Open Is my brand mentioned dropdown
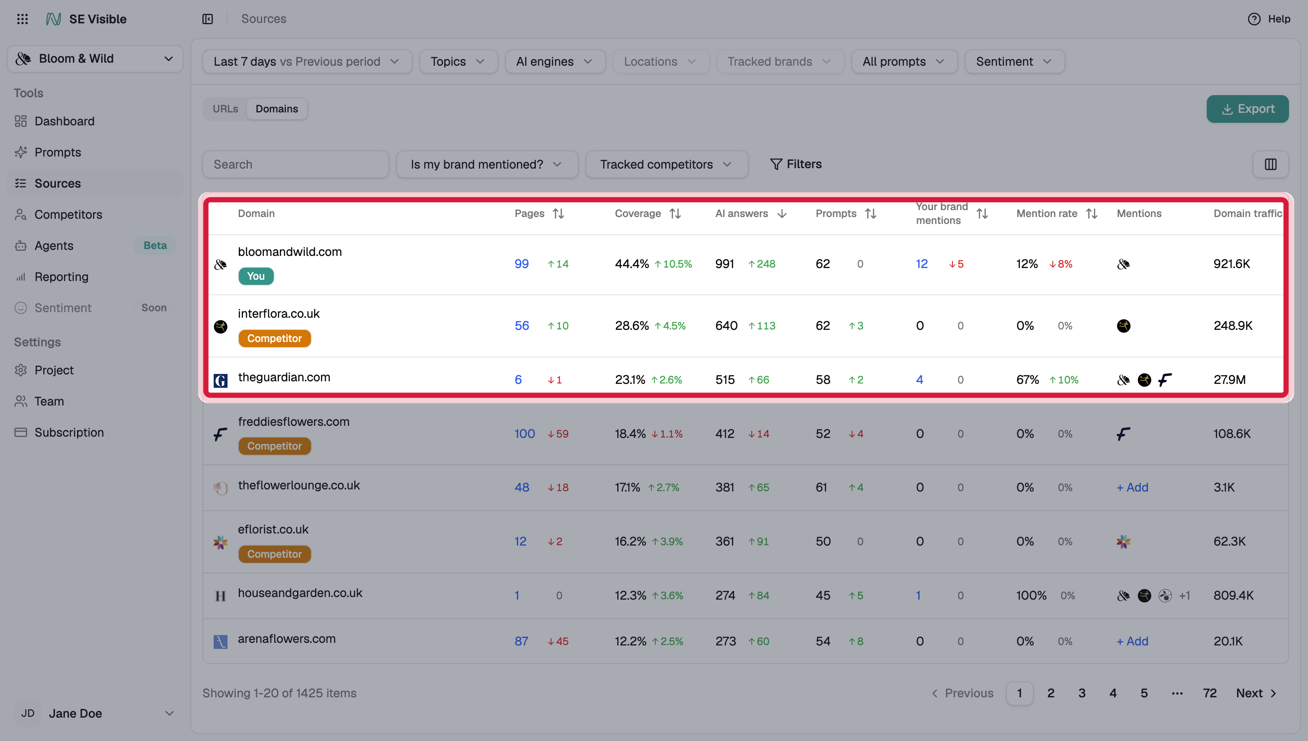Viewport: 1308px width, 741px height. coord(487,164)
